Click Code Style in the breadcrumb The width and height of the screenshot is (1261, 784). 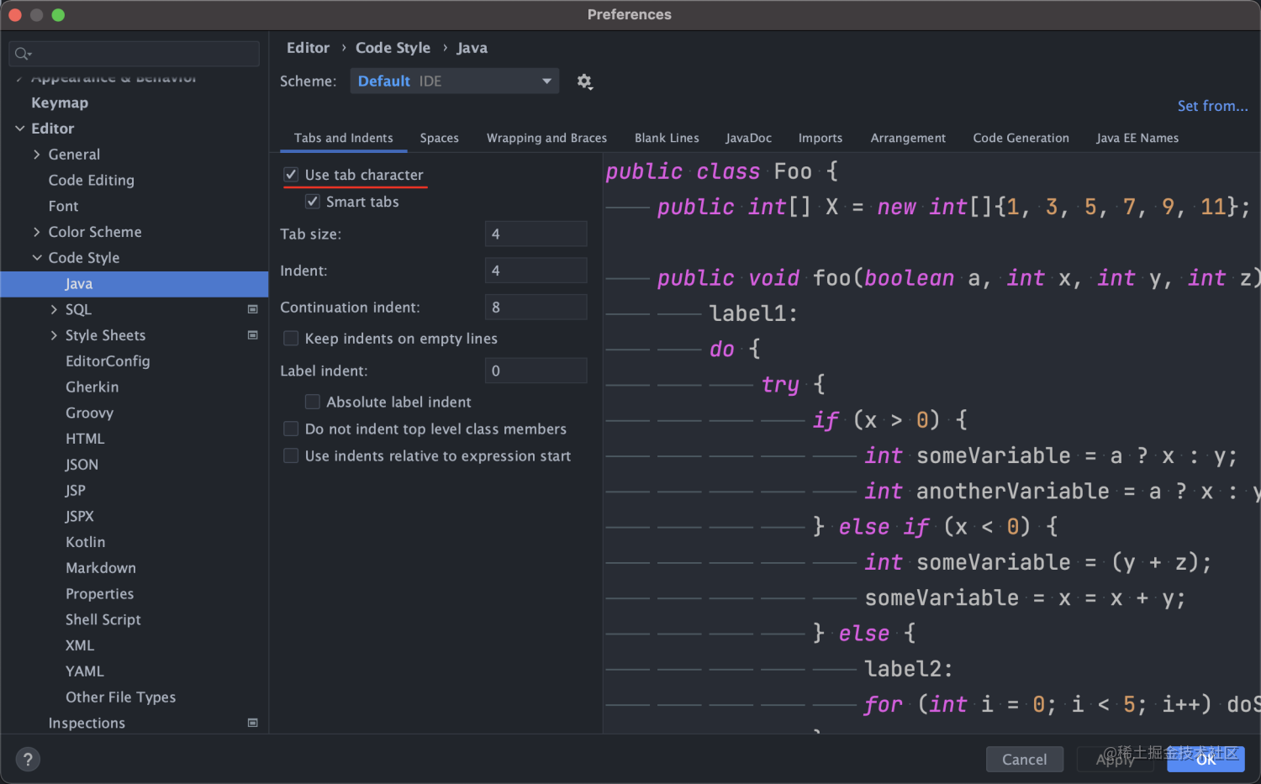pos(393,48)
